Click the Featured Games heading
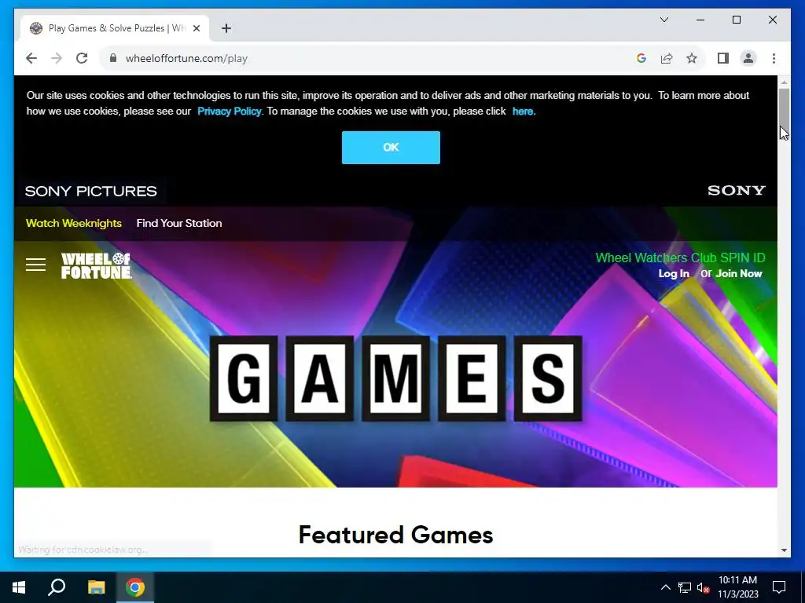Screen dimensions: 805x603 [x=396, y=535]
